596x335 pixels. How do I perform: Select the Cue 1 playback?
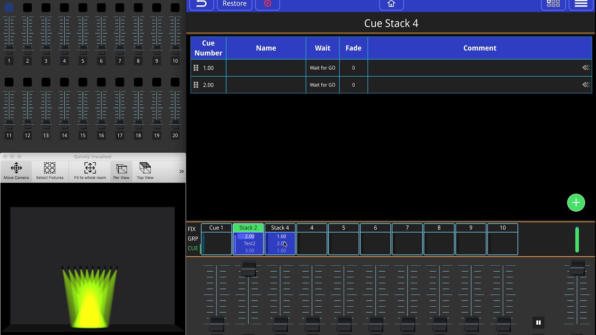(217, 239)
